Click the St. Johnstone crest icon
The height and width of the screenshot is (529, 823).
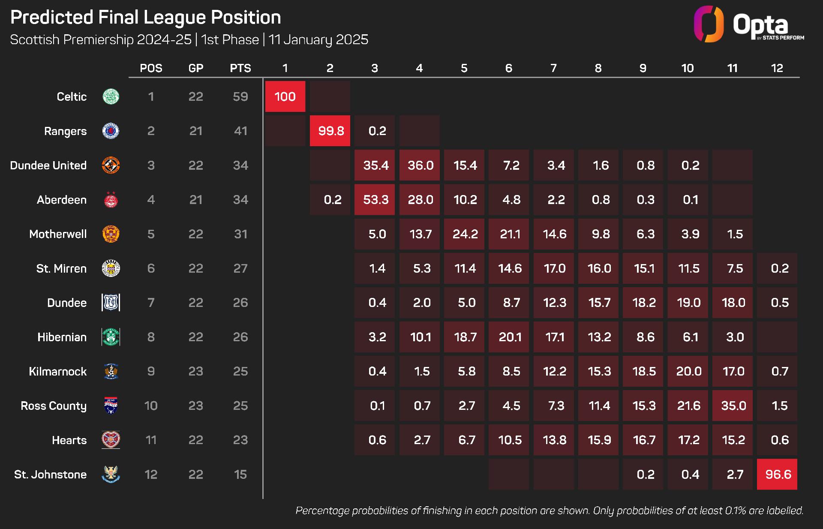pyautogui.click(x=111, y=474)
